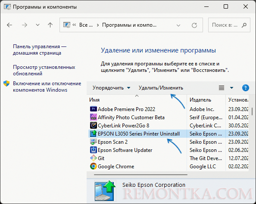Close the Программы и компоненты window
The image size is (256, 204).
click(246, 7)
